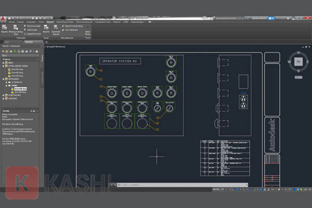
Task: Switch to the Conversion Tools tab
Action: tap(102, 22)
